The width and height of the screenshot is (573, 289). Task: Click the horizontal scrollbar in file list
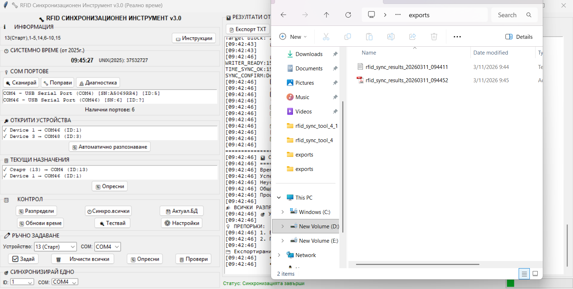click(x=418, y=264)
